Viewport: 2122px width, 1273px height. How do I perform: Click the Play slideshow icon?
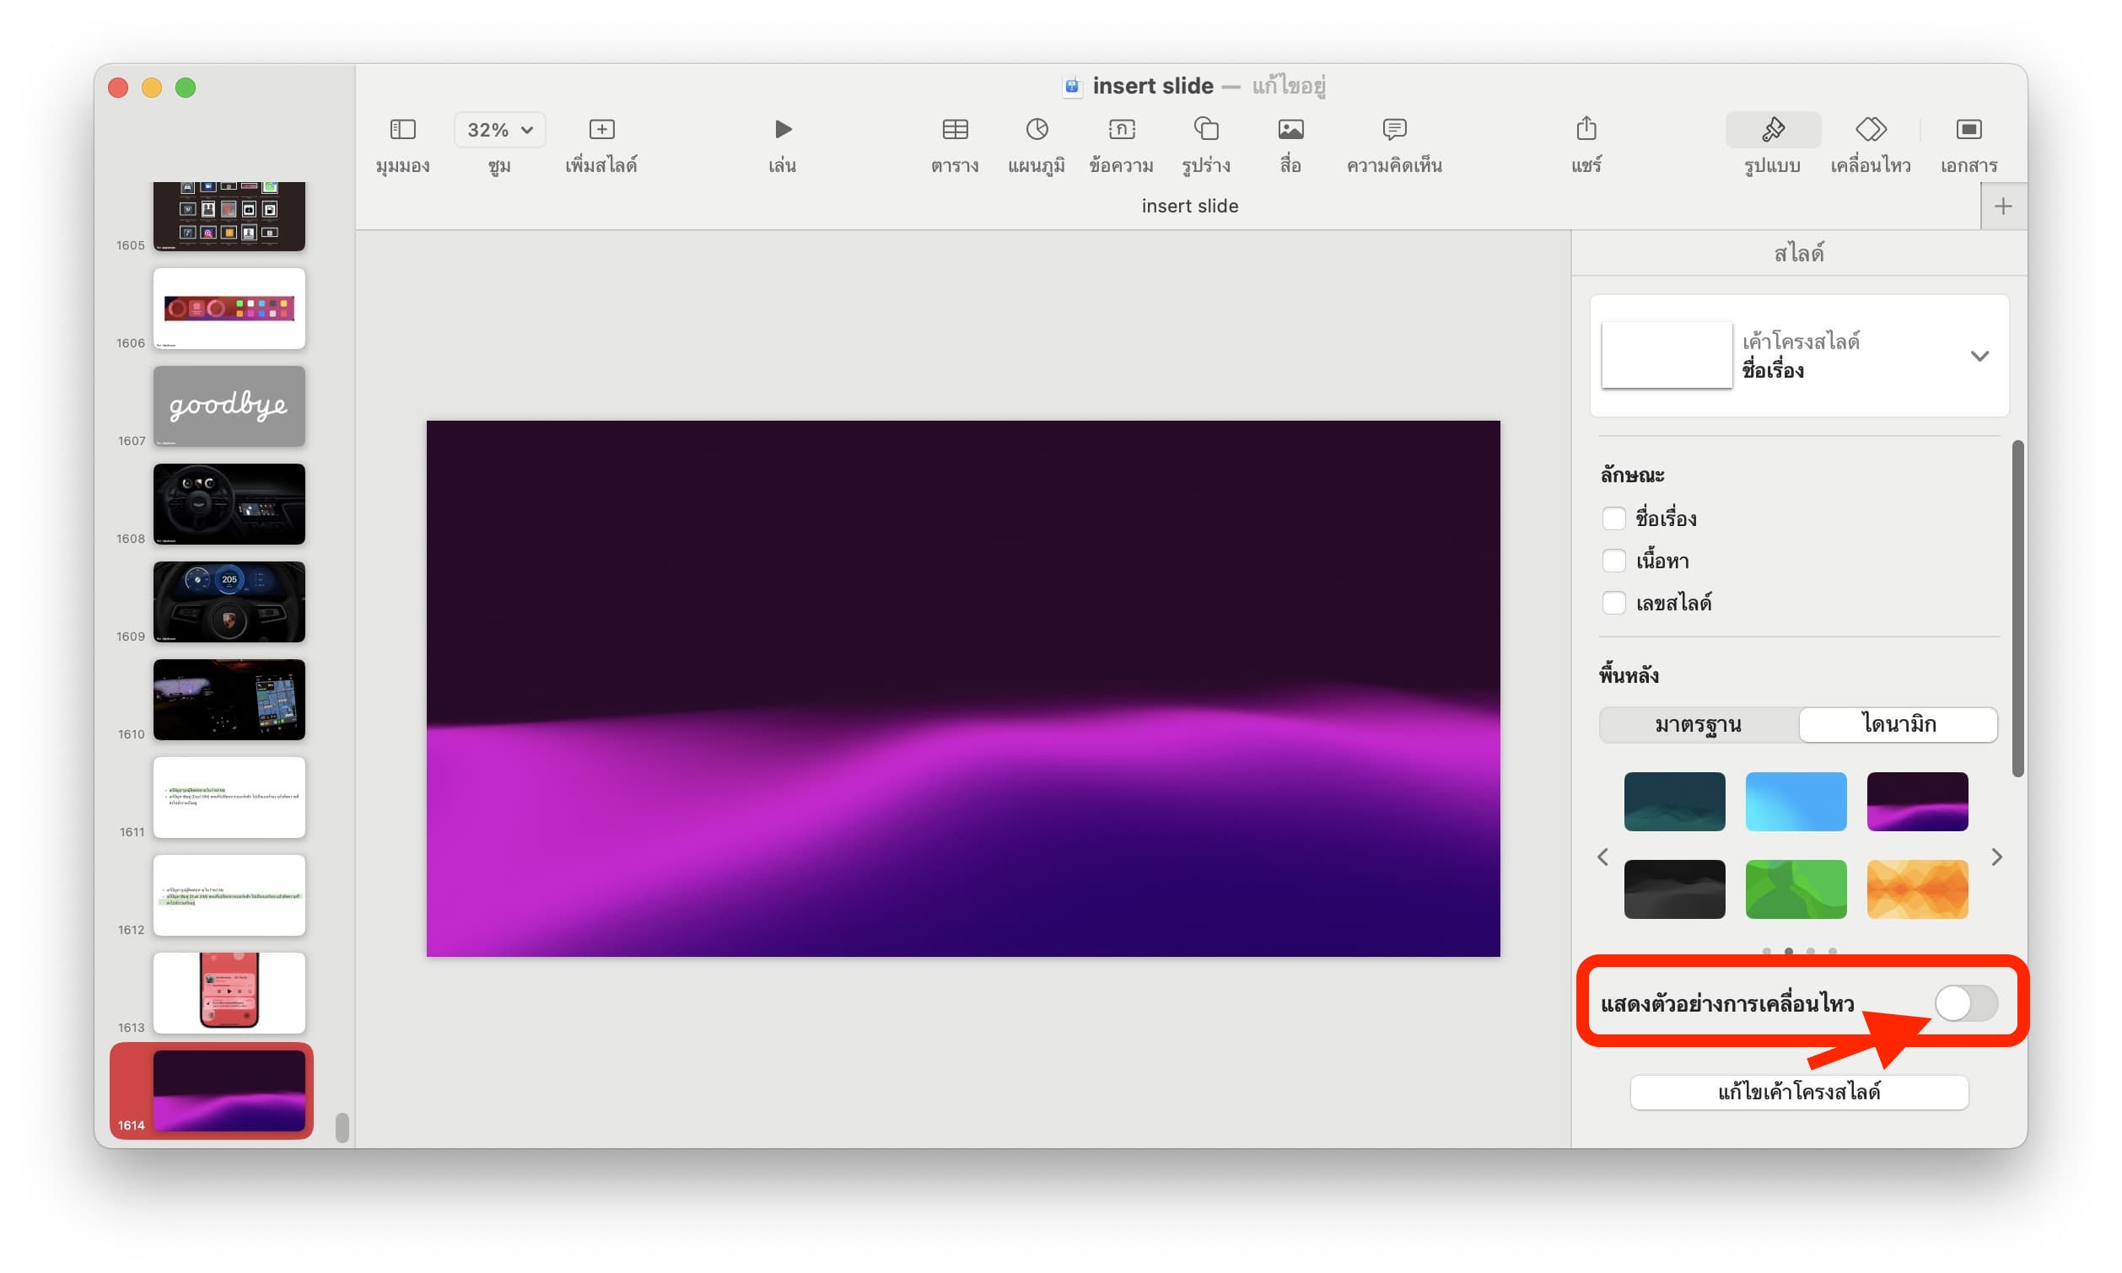(x=782, y=130)
